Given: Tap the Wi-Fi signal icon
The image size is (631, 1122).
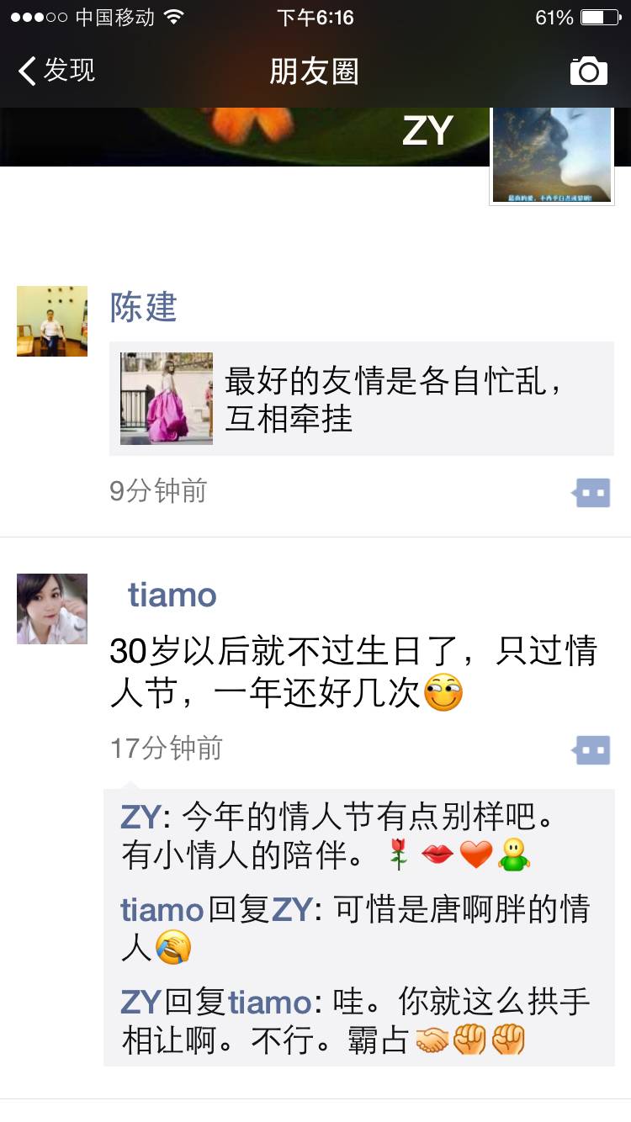Looking at the screenshot, I should pos(173,18).
